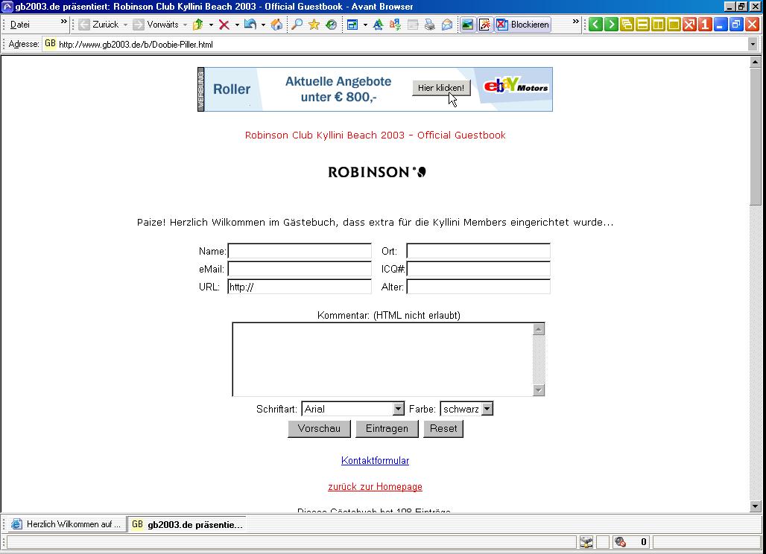Open the address bar URL dropdown
The width and height of the screenshot is (766, 554).
(x=753, y=45)
